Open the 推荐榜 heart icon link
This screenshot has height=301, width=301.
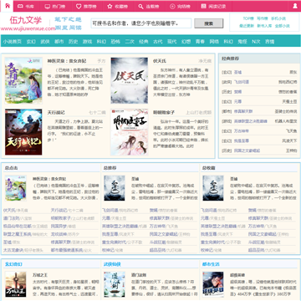tap(79, 6)
